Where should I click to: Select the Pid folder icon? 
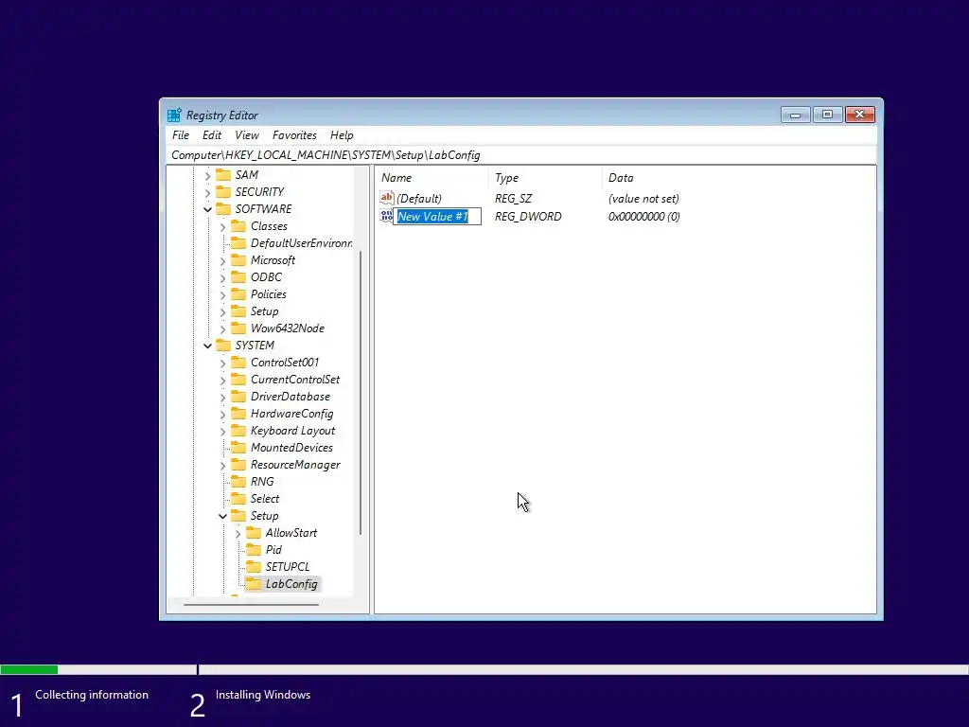[254, 550]
